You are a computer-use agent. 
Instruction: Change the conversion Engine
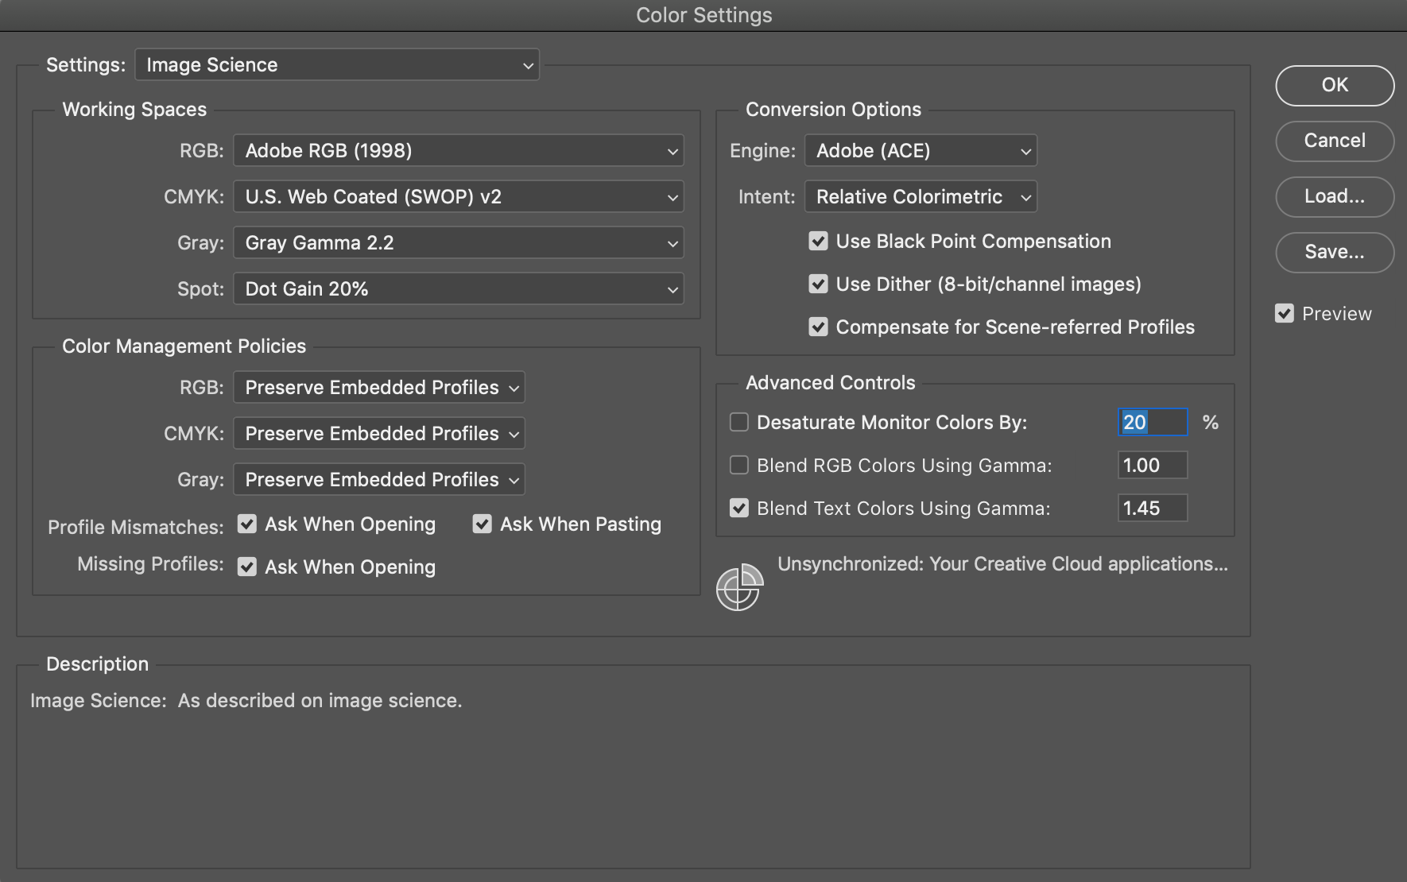click(920, 150)
